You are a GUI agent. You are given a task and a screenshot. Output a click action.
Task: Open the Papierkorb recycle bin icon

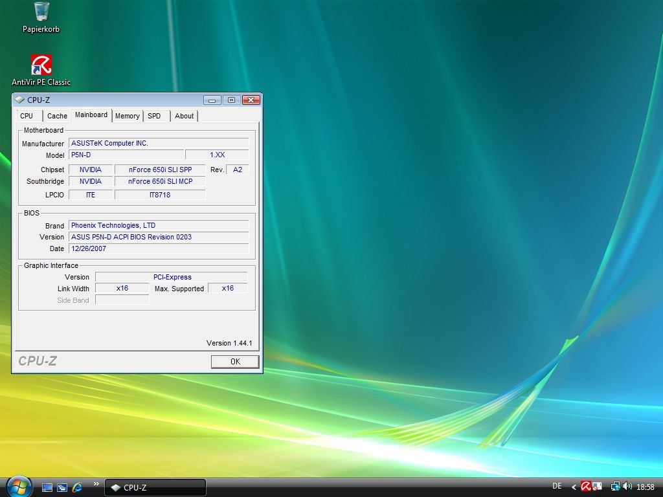coord(41,17)
